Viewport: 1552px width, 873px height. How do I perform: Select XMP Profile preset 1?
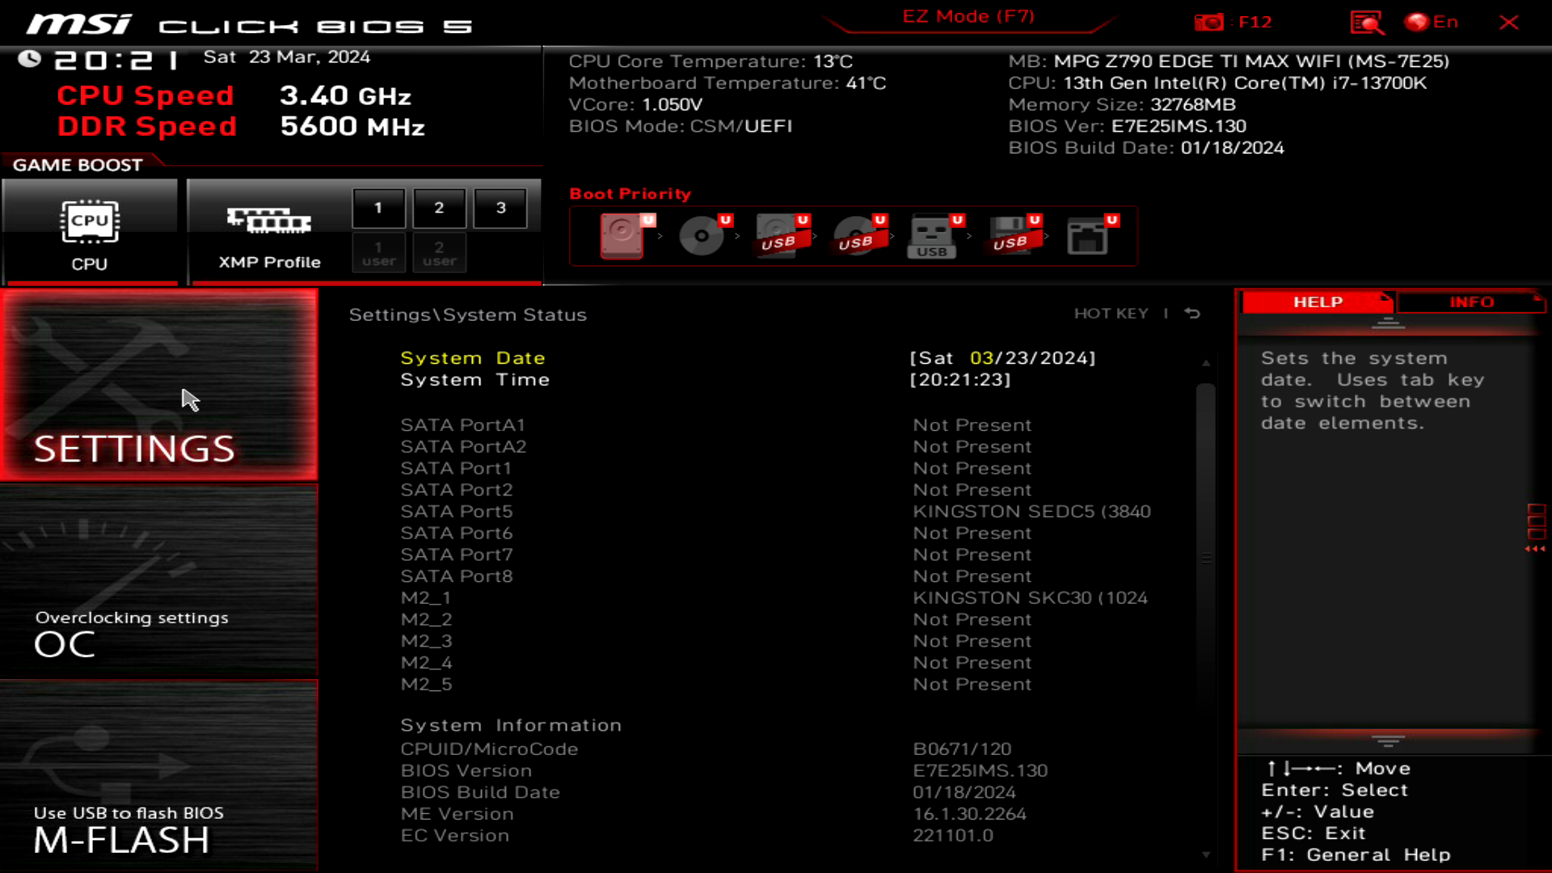click(378, 207)
